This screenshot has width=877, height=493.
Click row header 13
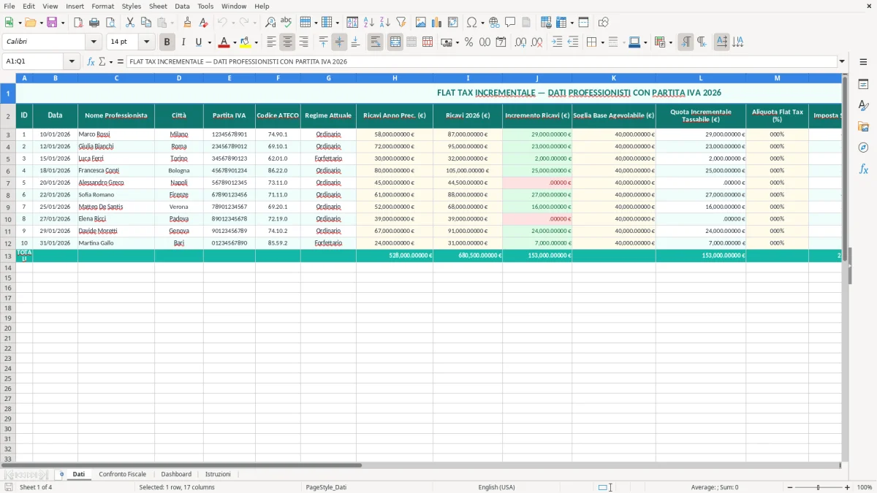tap(8, 256)
